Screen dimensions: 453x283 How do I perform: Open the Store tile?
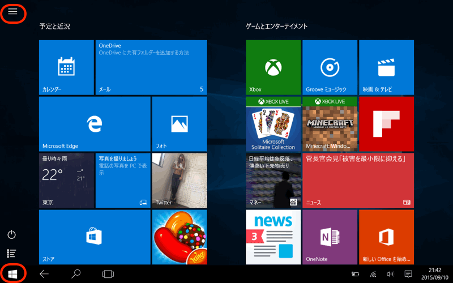tap(95, 237)
